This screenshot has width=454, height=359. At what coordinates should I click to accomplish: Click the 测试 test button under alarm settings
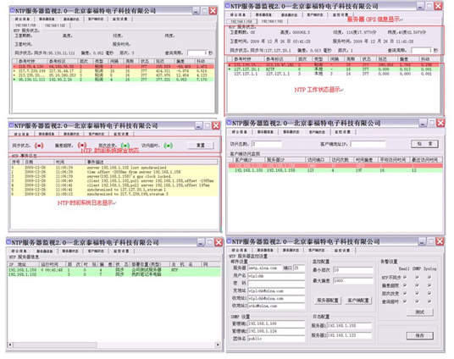click(x=420, y=312)
